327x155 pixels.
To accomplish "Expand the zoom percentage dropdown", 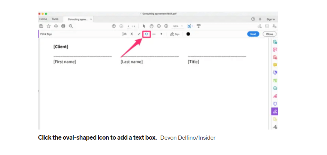I will pos(177,26).
